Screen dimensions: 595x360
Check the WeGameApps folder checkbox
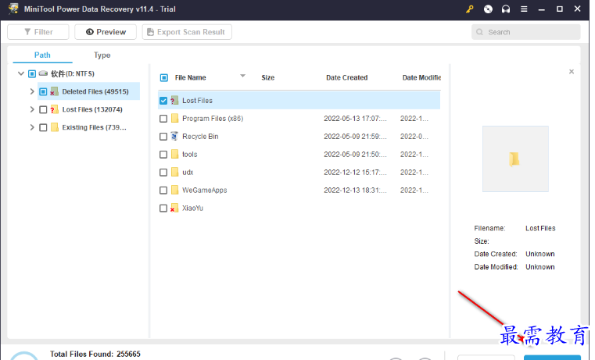[x=163, y=191]
